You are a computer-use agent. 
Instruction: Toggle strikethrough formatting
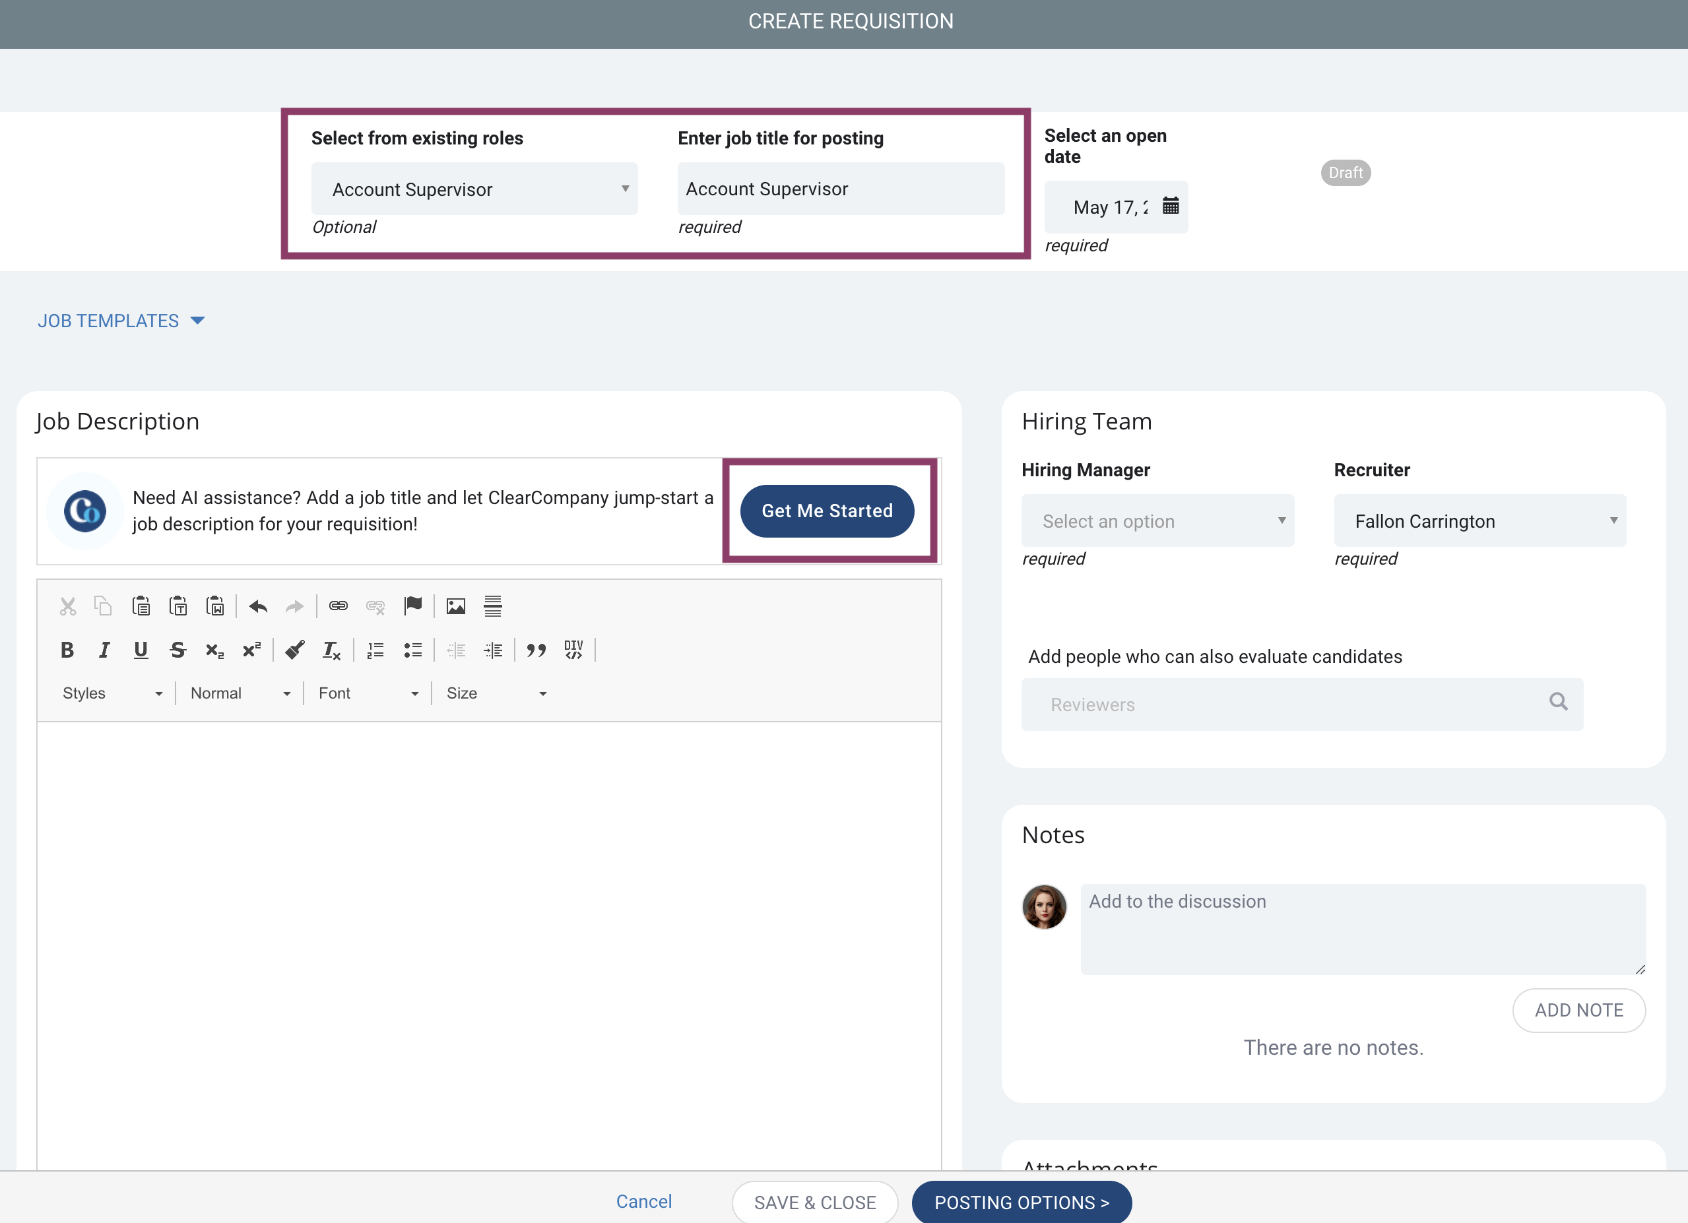click(177, 650)
